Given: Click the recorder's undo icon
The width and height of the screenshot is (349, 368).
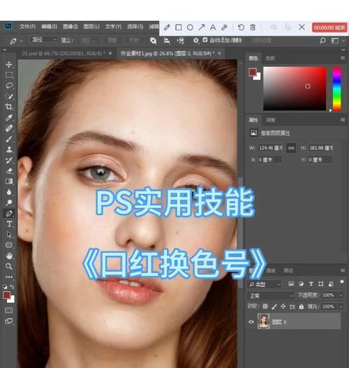Looking at the screenshot, I should pyautogui.click(x=241, y=27).
